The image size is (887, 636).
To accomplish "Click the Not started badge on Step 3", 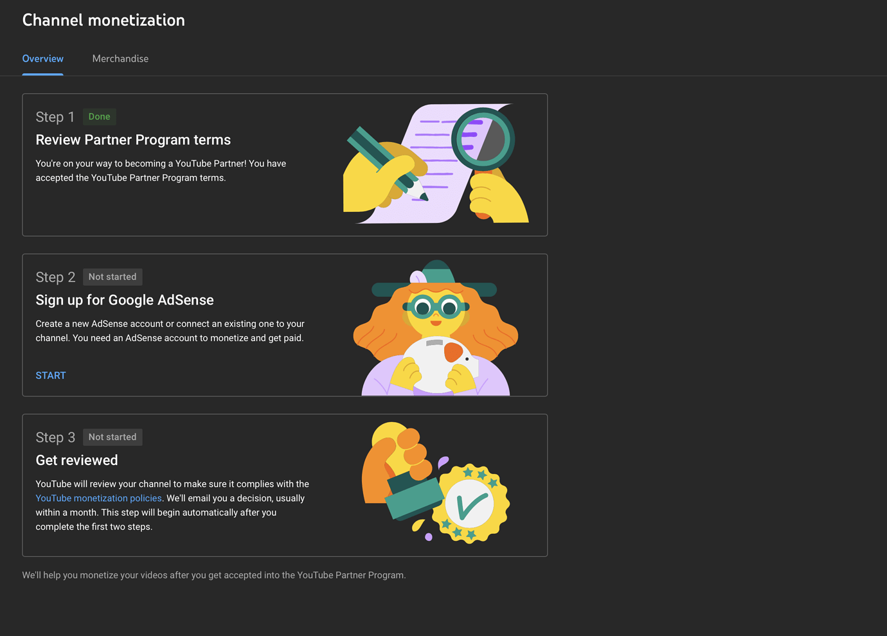I will tap(112, 437).
